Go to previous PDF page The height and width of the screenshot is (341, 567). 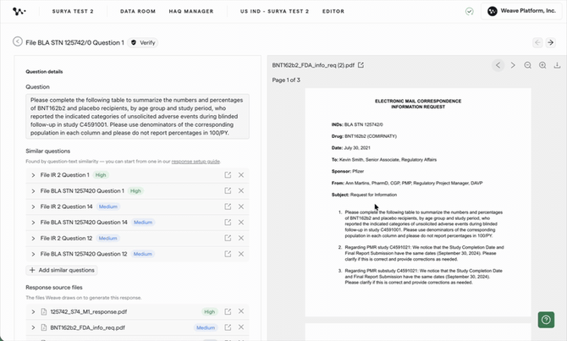(498, 65)
